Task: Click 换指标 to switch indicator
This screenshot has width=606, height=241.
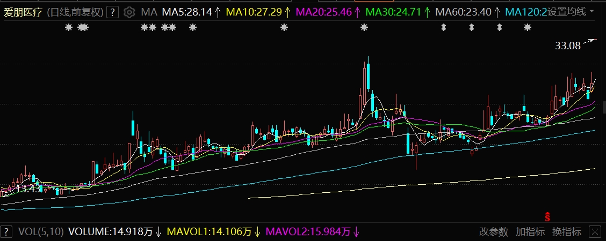Action: pos(567,232)
